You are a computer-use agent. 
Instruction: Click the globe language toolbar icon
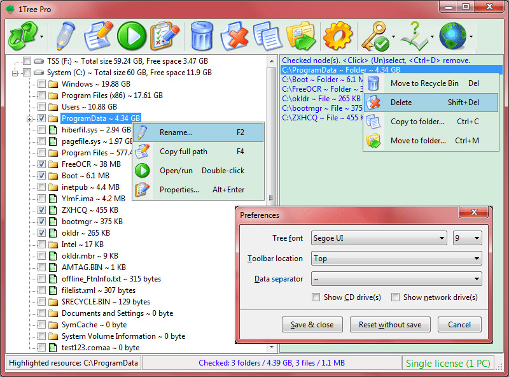452,36
